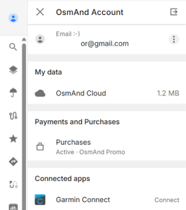Open favorites star icon
This screenshot has height=210, width=186.
13,139
